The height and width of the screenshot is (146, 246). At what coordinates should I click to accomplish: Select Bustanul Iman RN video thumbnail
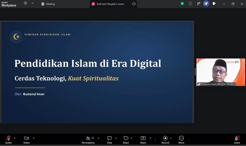(x=221, y=72)
